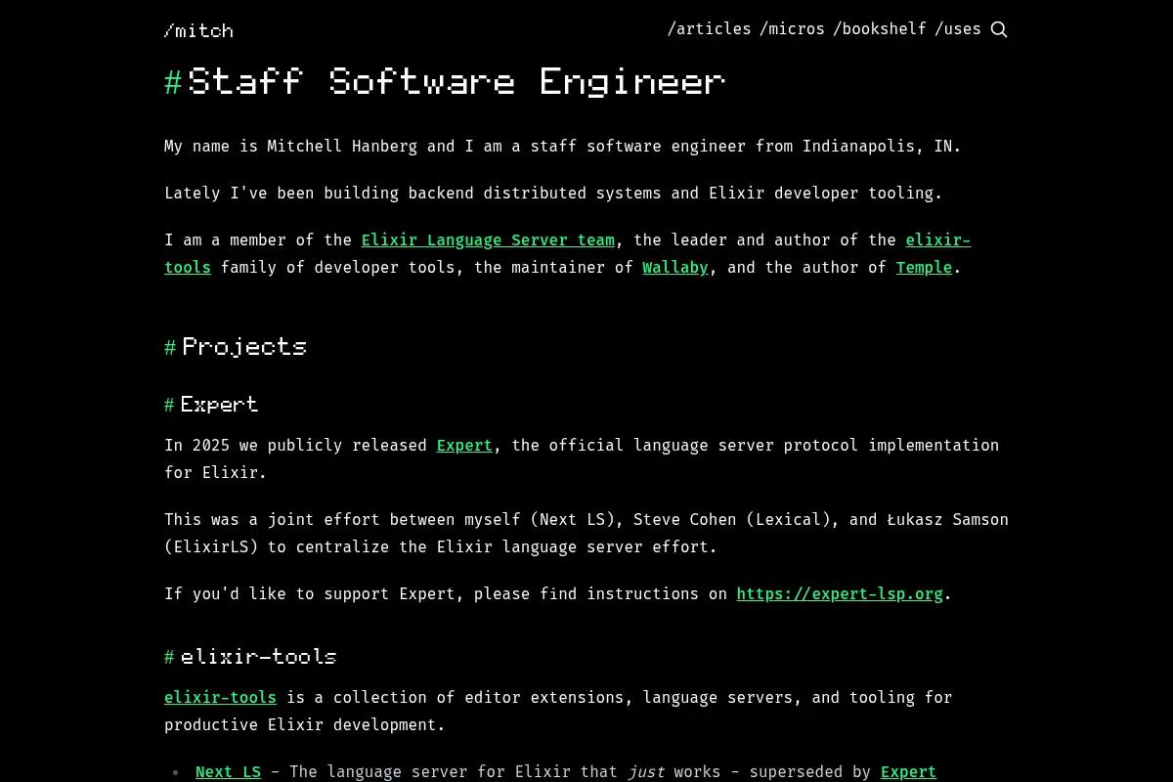This screenshot has width=1173, height=782.
Task: Click the text 'productive Elixir development.'
Action: coord(305,725)
